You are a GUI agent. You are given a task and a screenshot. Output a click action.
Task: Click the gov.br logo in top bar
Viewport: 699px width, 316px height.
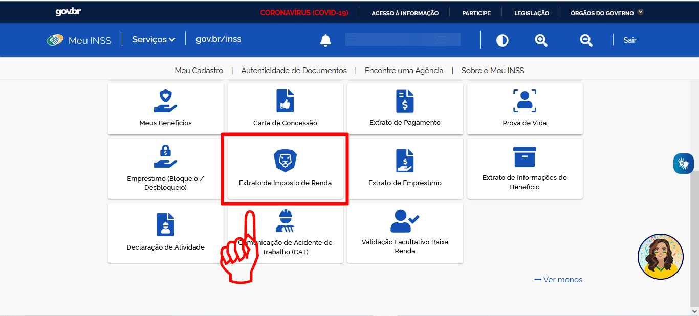pos(68,12)
